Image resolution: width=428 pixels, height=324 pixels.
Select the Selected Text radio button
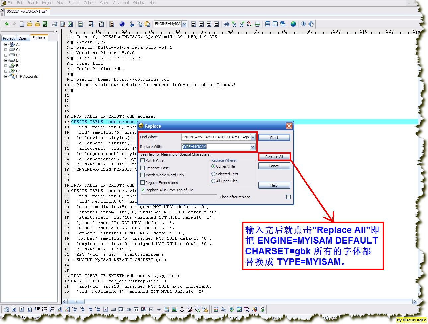[214, 174]
